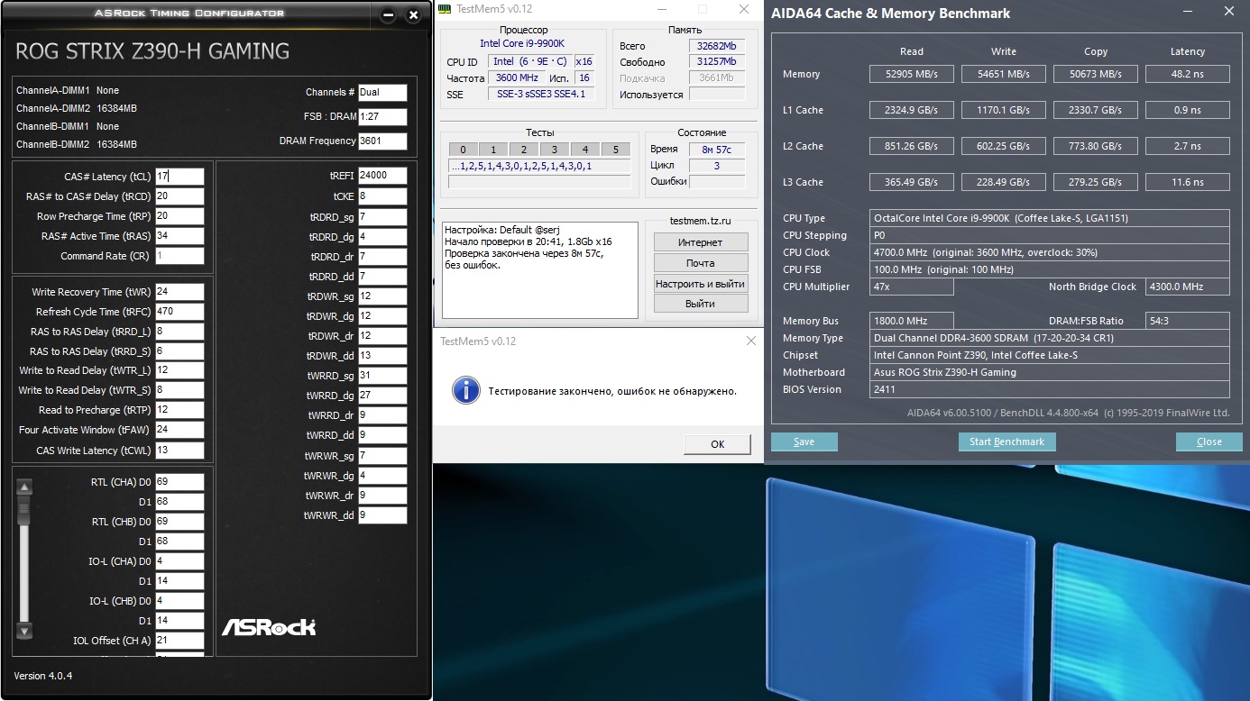
Task: Click the RAS# Active Time (tRAS) field
Action: (179, 236)
